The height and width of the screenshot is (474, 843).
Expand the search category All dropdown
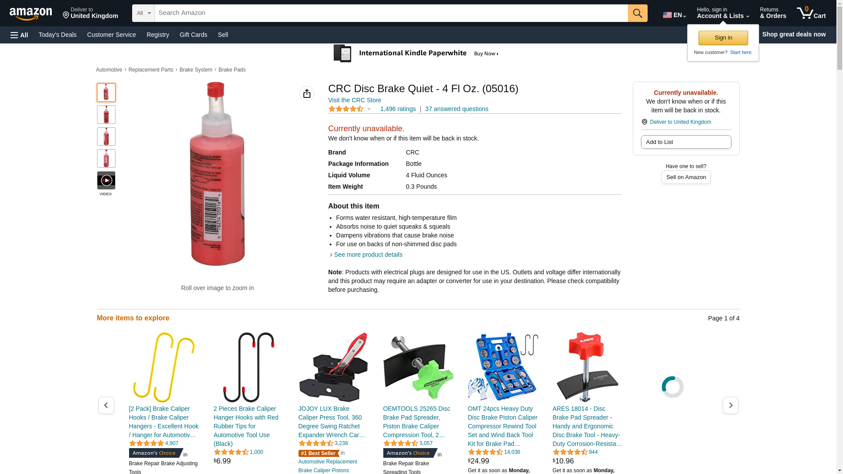pos(144,13)
